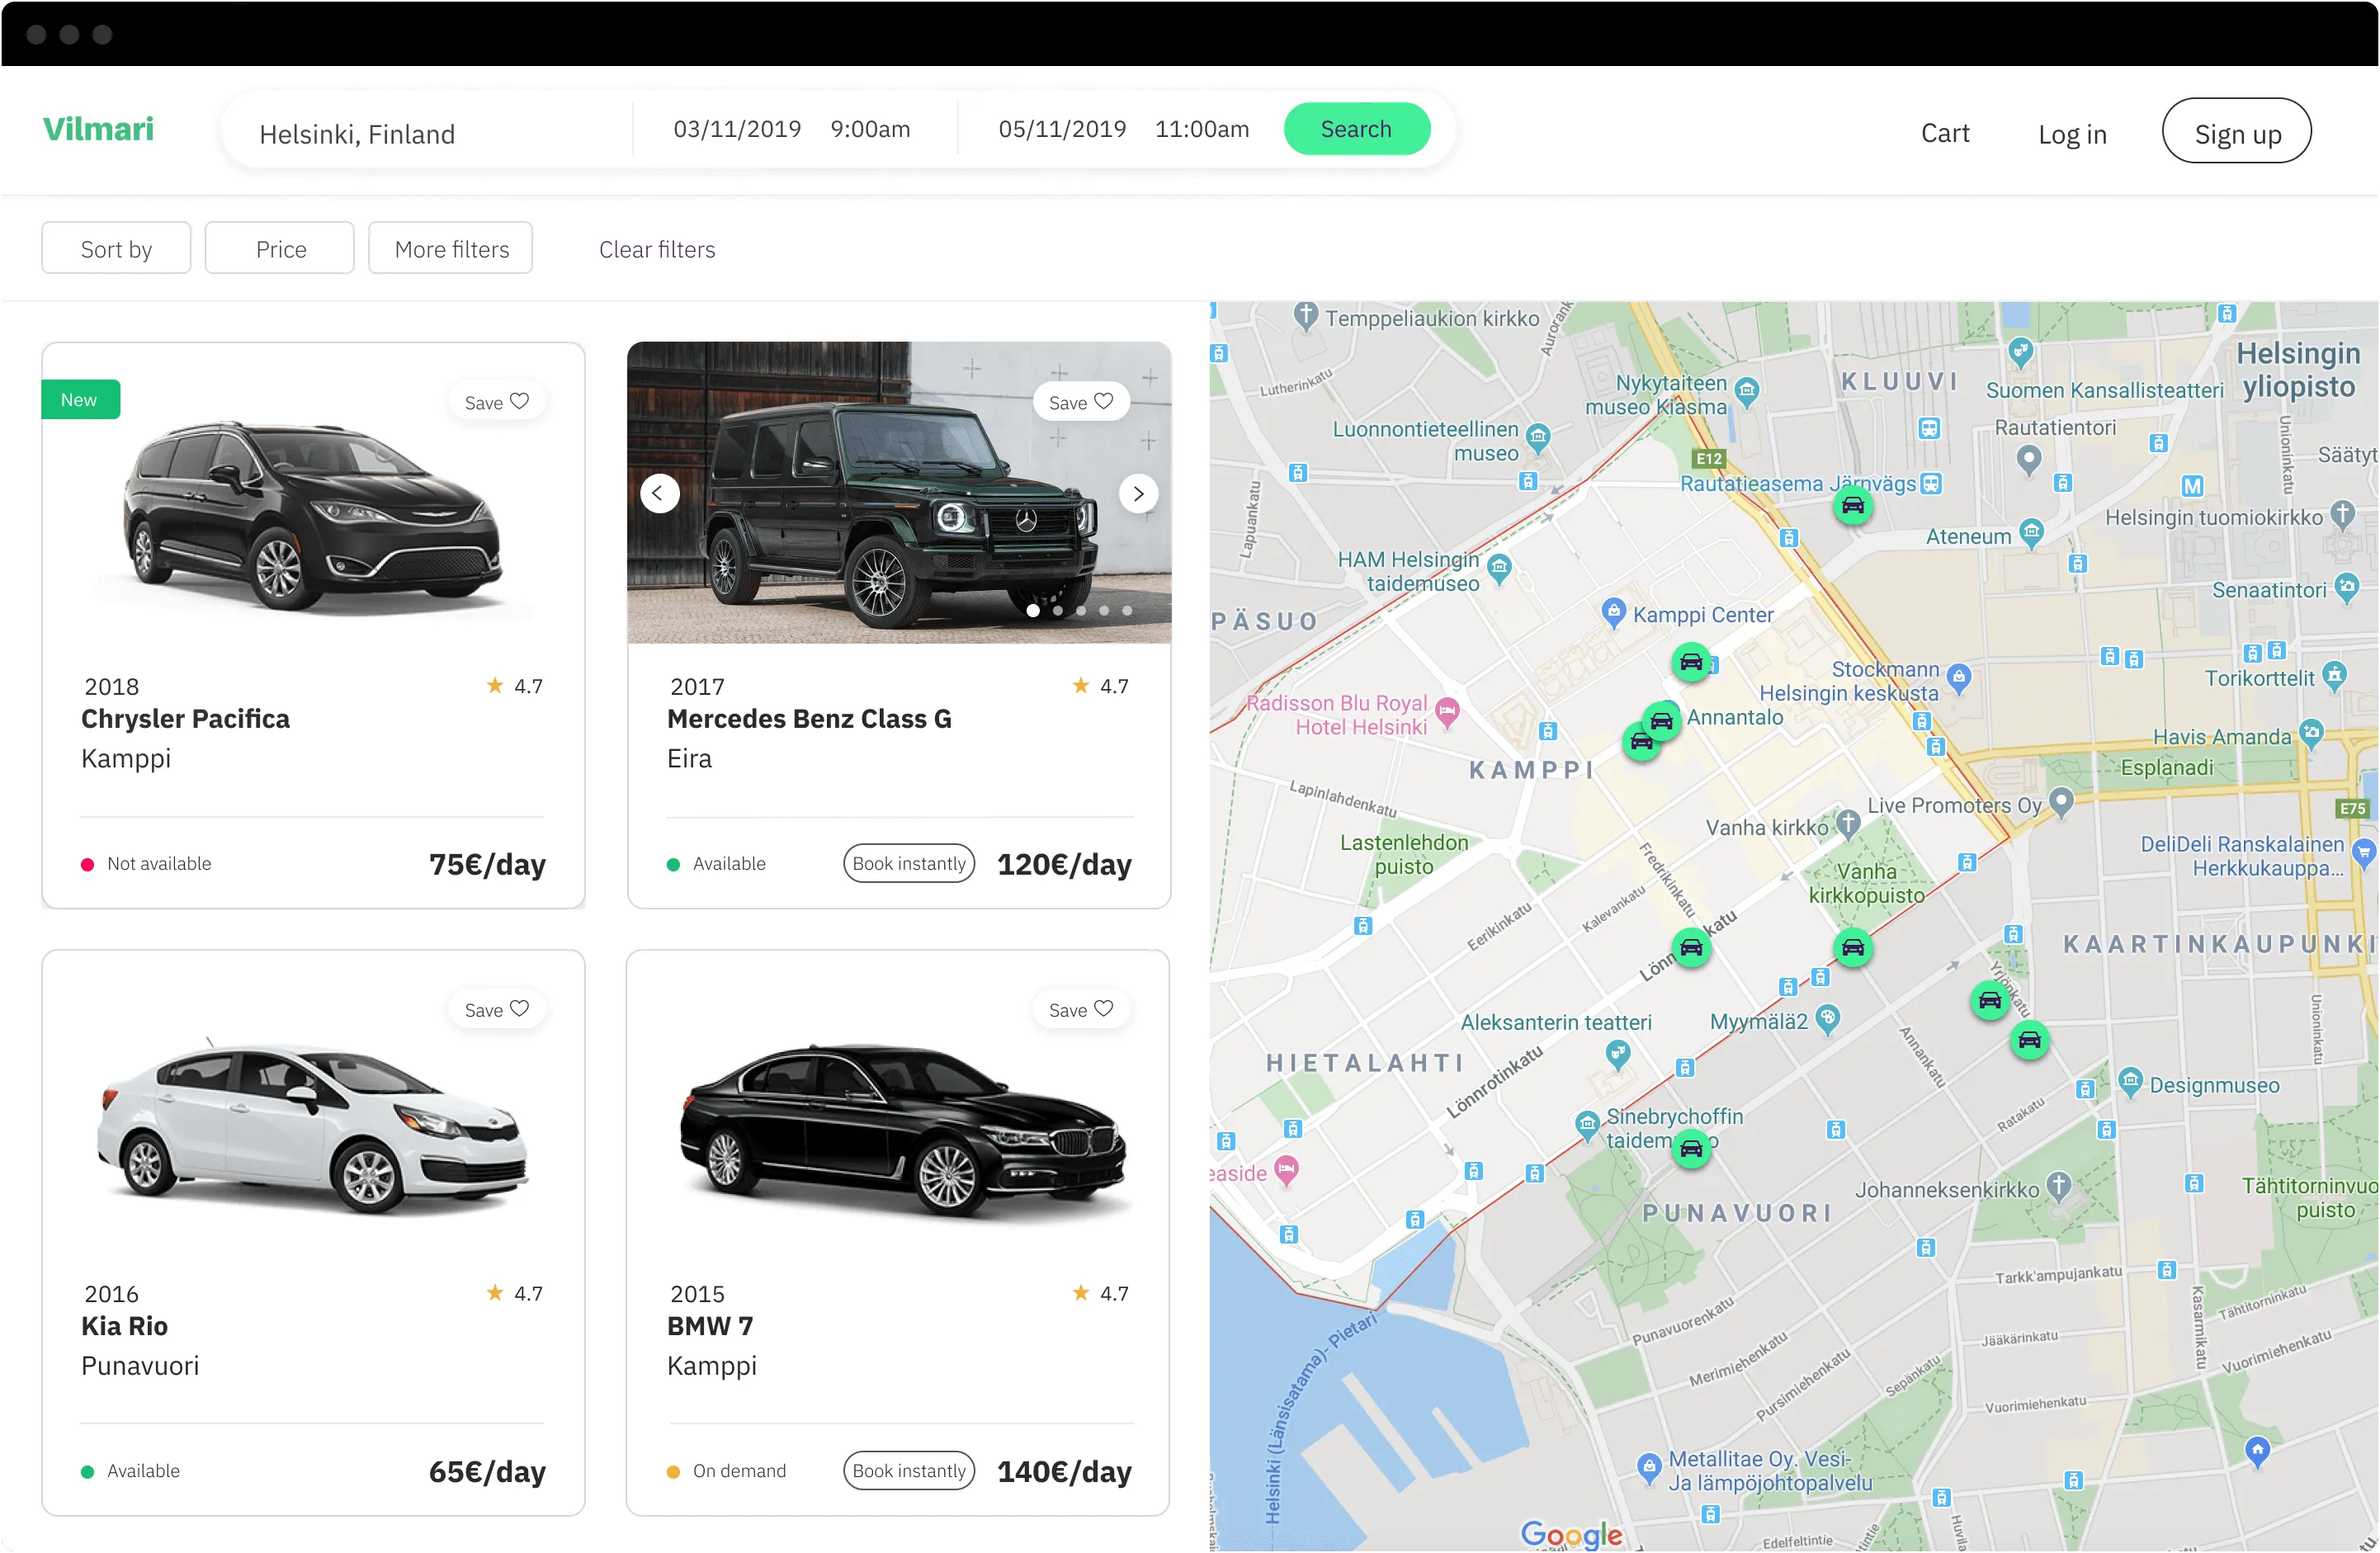Viewport: 2380px width, 1553px height.
Task: Click the Havis Amanda map pin
Action: [x=2310, y=734]
